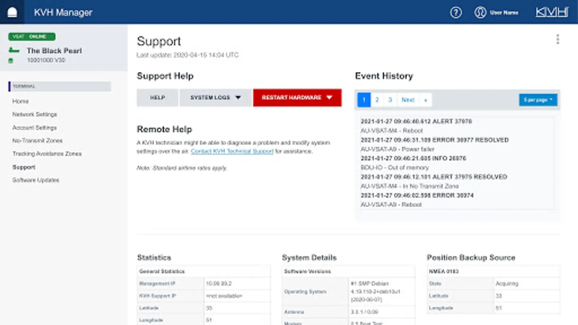
Task: Click the State label in Position Backup Source
Action: click(435, 283)
